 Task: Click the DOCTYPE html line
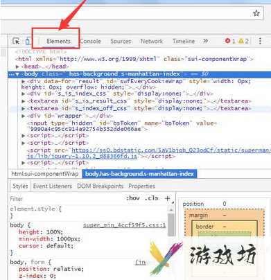[x=41, y=52]
